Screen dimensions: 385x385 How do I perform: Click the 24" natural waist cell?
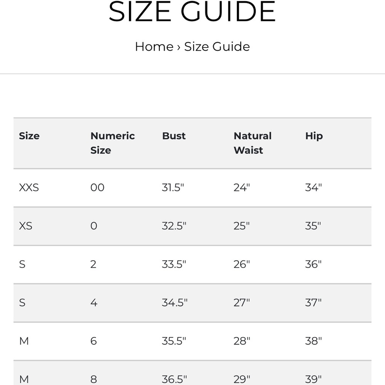(242, 187)
